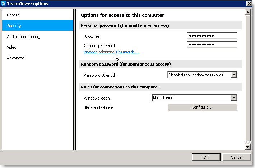Image resolution: width=255 pixels, height=168 pixels.
Task: Switch to the Video settings category
Action: coord(38,47)
